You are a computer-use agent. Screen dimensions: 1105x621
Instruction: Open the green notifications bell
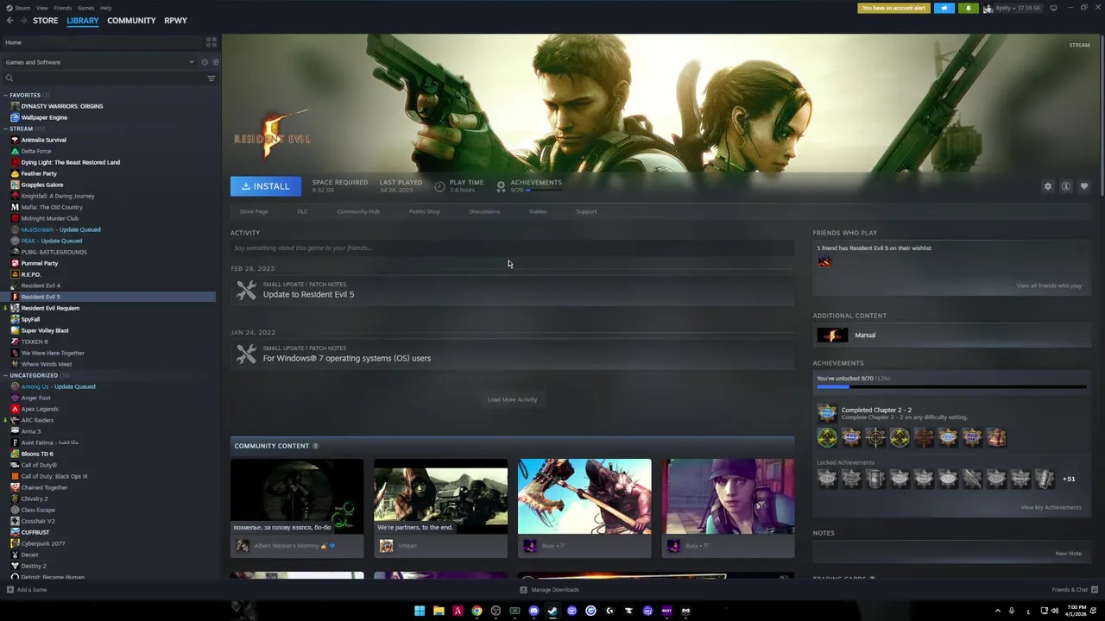pos(968,9)
